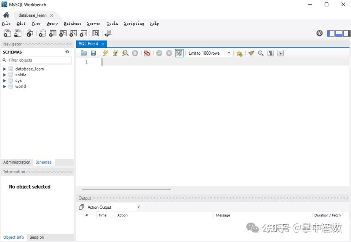Select the database_learn connection tab
The image size is (351, 242).
[x=32, y=15]
